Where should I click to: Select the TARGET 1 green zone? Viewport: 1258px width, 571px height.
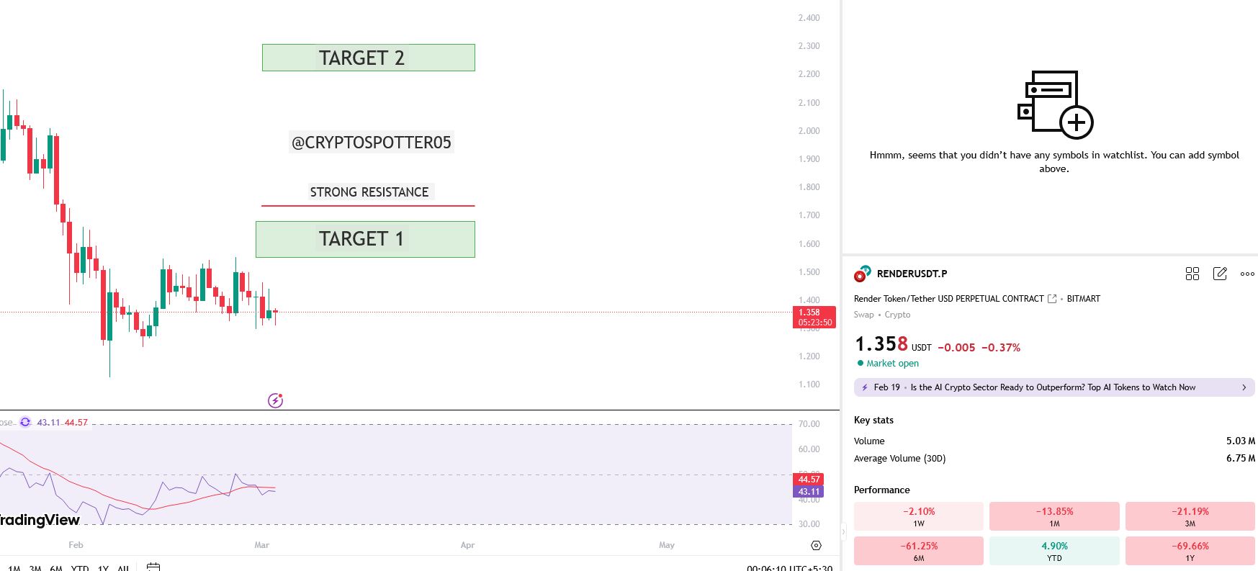pos(365,239)
